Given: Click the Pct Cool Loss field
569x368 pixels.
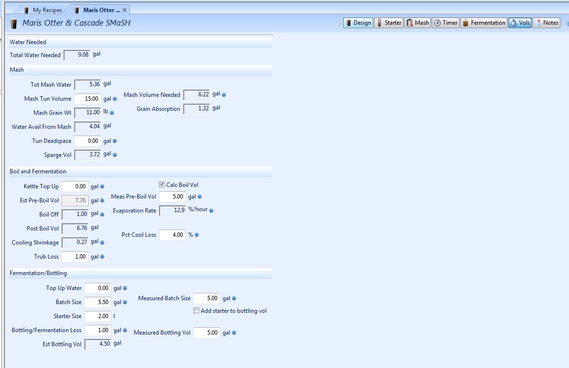Looking at the screenshot, I should pyautogui.click(x=173, y=235).
